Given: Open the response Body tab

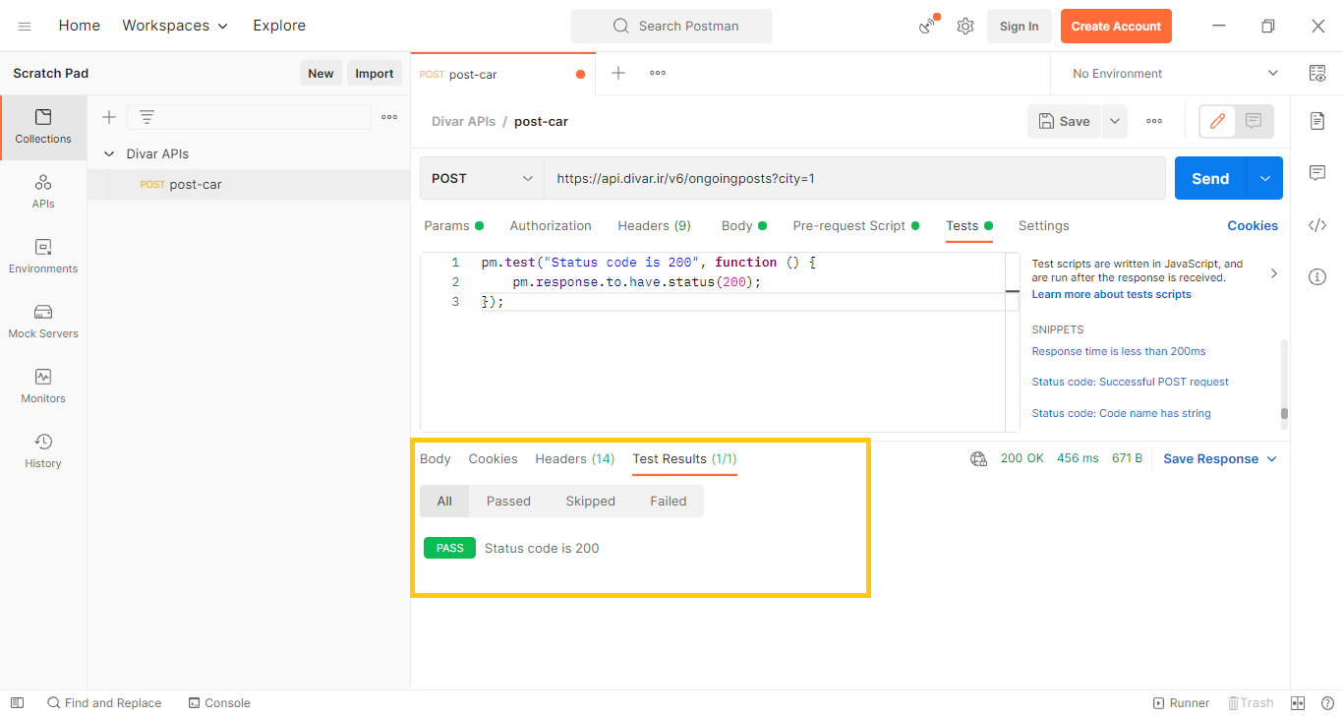Looking at the screenshot, I should pos(436,458).
